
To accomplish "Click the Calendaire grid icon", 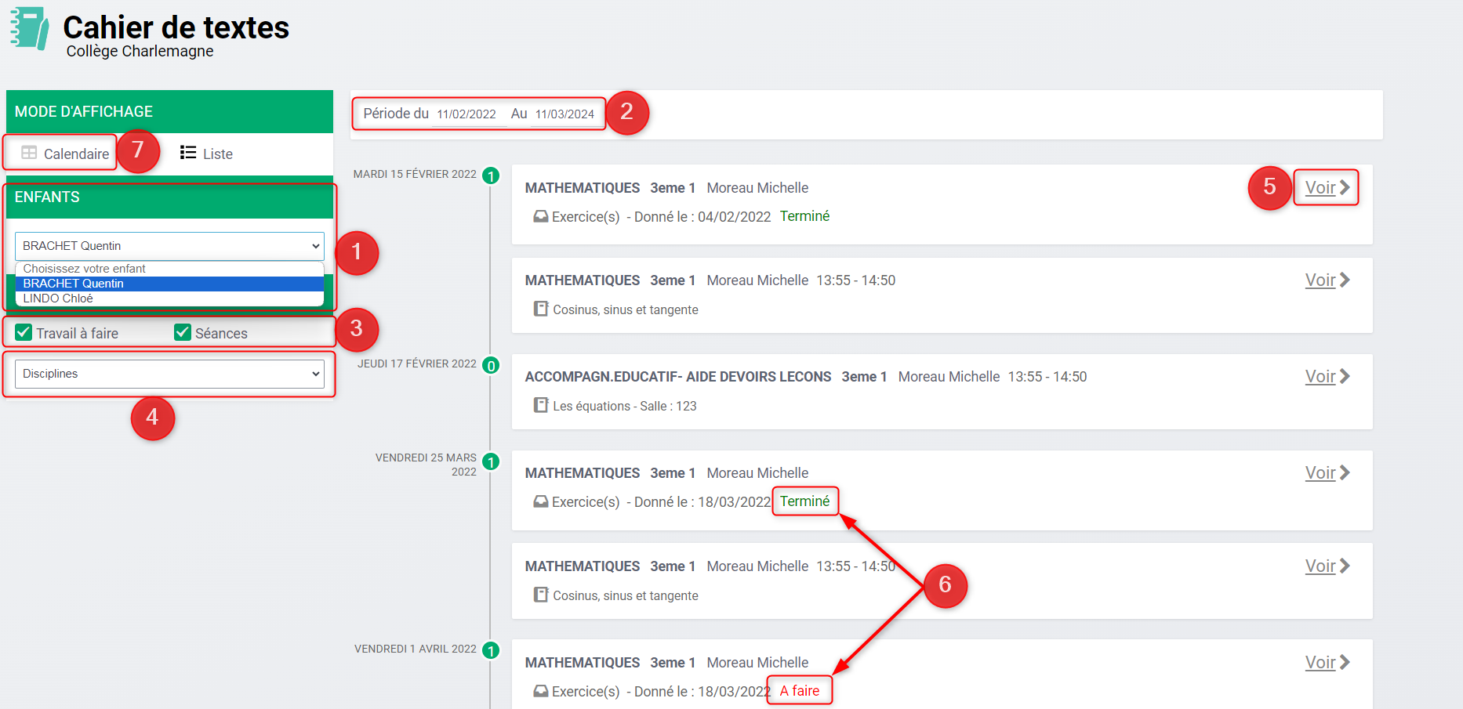I will (29, 153).
